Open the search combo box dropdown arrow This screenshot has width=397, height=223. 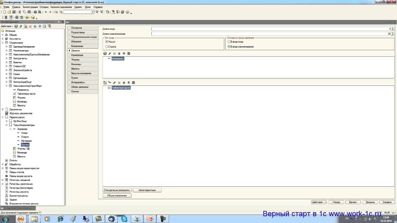(x=93, y=12)
